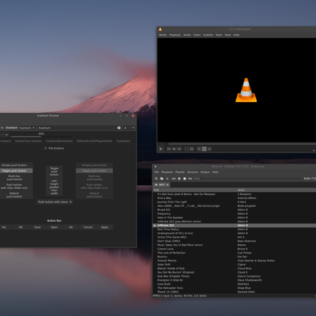Click the add files plus icon in Audacious
This screenshot has height=316, width=316.
(x=167, y=179)
